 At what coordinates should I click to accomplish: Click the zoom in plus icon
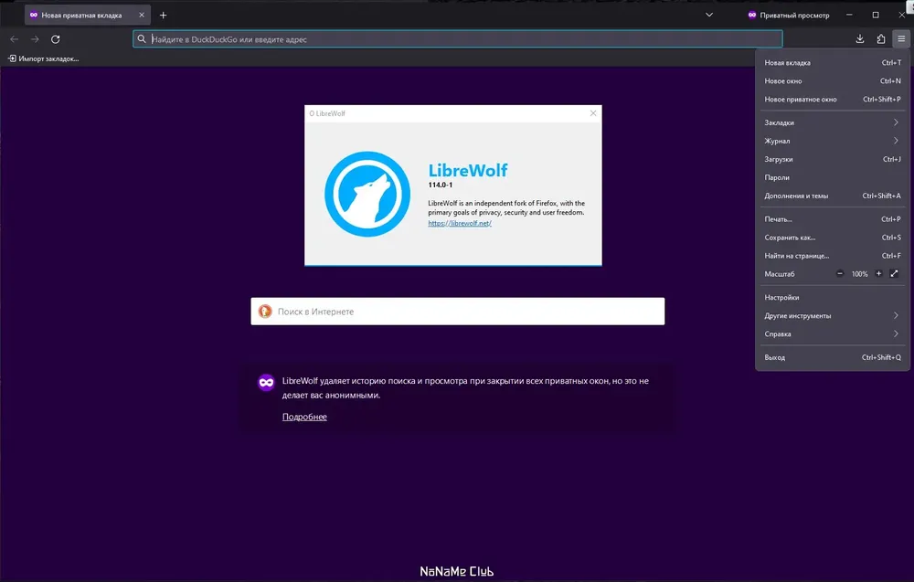tap(879, 274)
